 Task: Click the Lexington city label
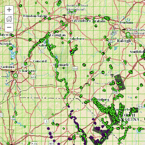coord(58,35)
